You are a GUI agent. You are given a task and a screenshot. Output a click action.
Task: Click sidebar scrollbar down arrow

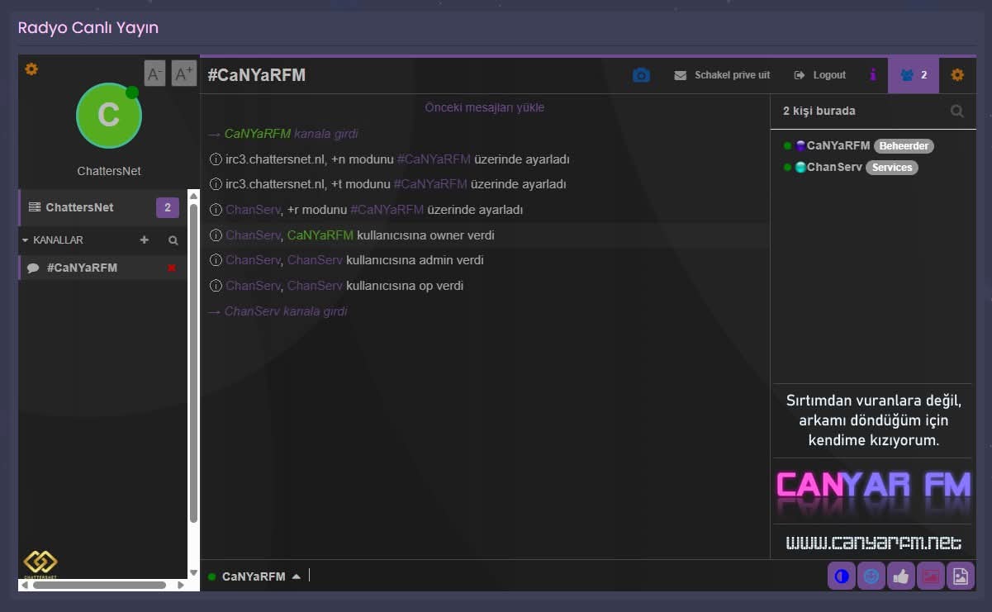[x=193, y=572]
